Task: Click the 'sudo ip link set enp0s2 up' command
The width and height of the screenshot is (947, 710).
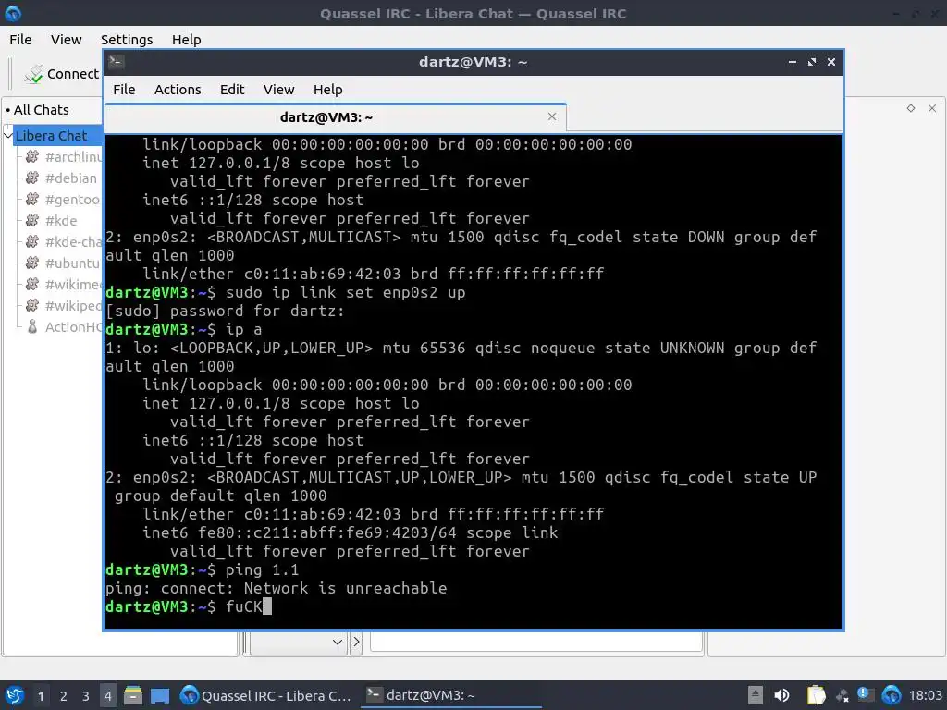Action: click(x=346, y=293)
